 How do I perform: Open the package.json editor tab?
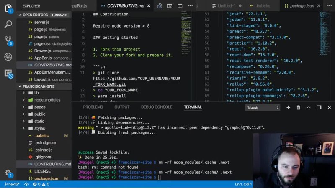coord(302,6)
